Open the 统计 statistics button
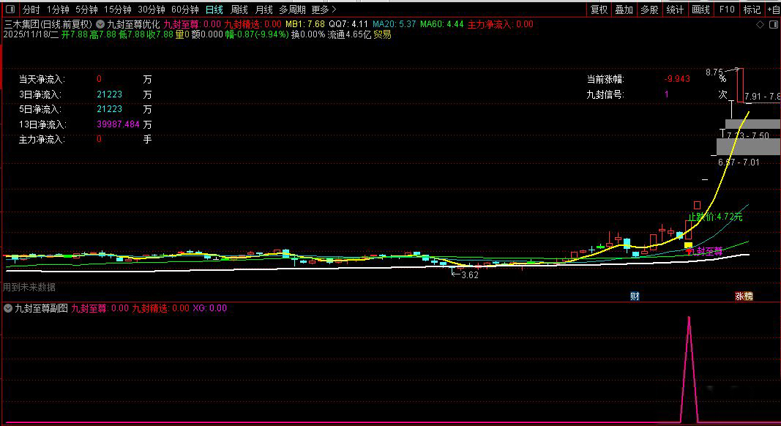Viewport: 781px width, 426px height. click(675, 10)
